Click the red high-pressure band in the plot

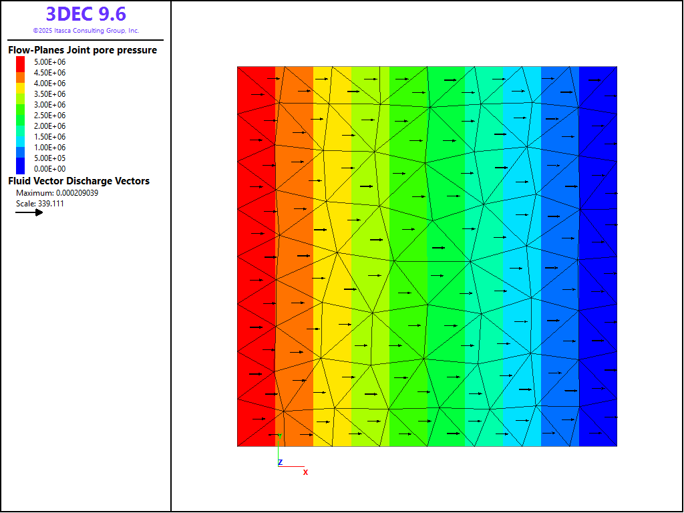click(x=256, y=254)
